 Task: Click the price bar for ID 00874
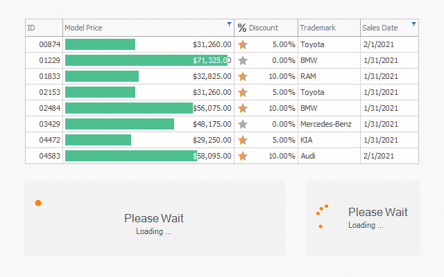tap(100, 44)
